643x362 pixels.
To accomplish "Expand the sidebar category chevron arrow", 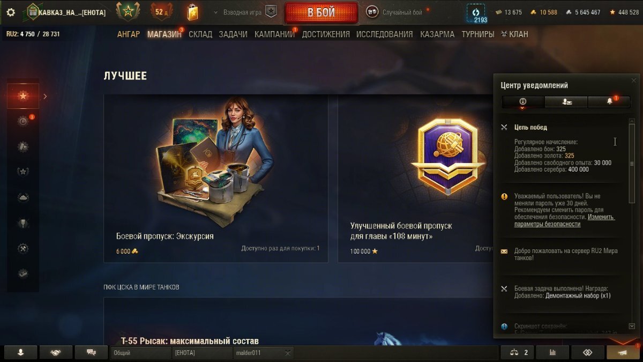I will (x=45, y=97).
